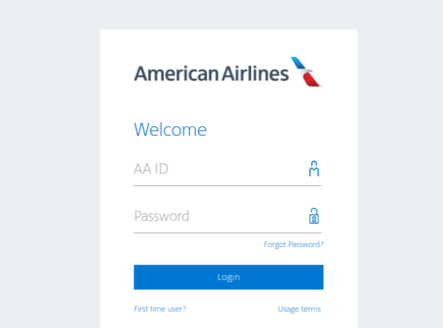Click the American Airlines eagle tail logo
The image size is (443, 328).
click(307, 72)
